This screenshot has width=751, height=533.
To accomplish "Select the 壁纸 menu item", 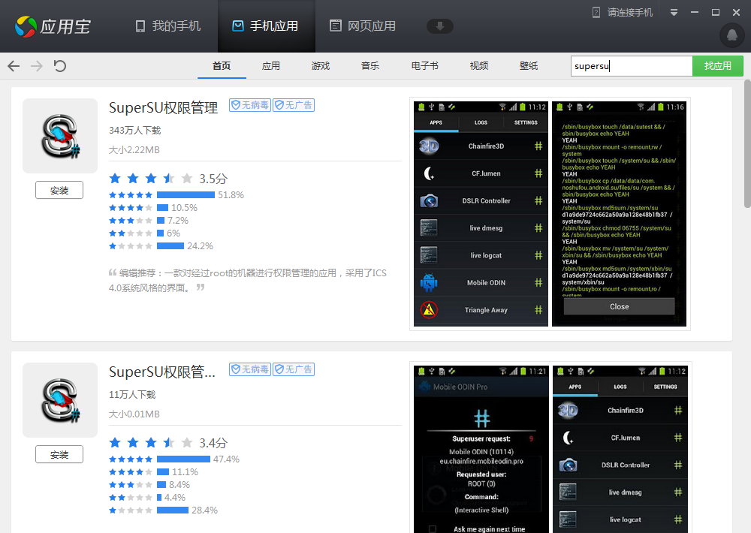I will click(x=529, y=65).
